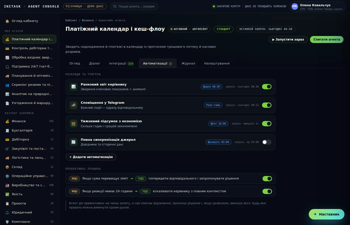Click Додати автоматизацію button

click(x=91, y=157)
